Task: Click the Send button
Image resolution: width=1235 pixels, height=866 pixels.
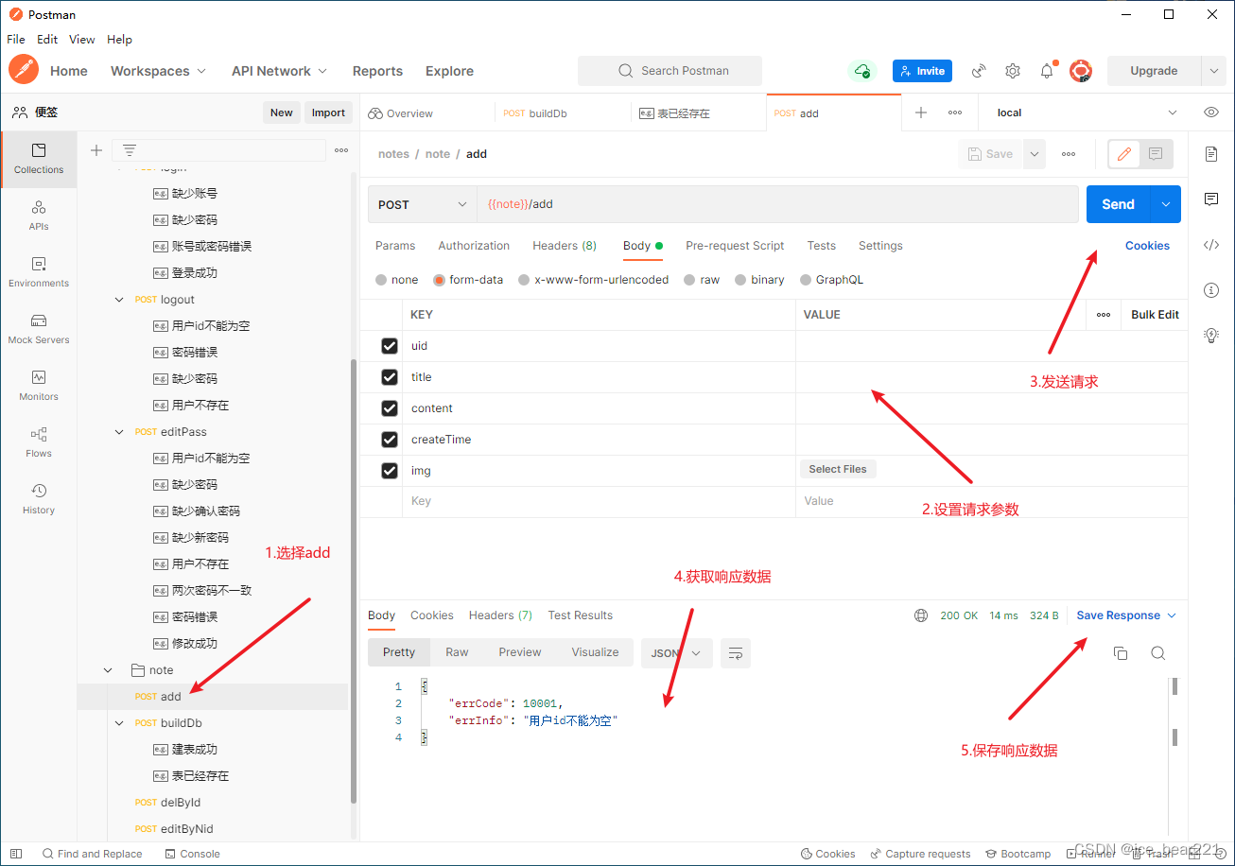Action: point(1118,204)
